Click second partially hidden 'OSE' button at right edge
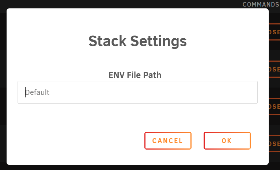This screenshot has width=280, height=170. [275, 69]
